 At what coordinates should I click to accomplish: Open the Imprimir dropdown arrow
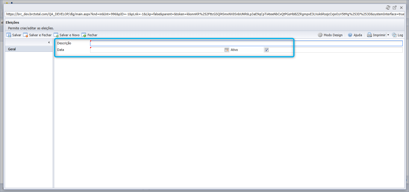pos(388,35)
